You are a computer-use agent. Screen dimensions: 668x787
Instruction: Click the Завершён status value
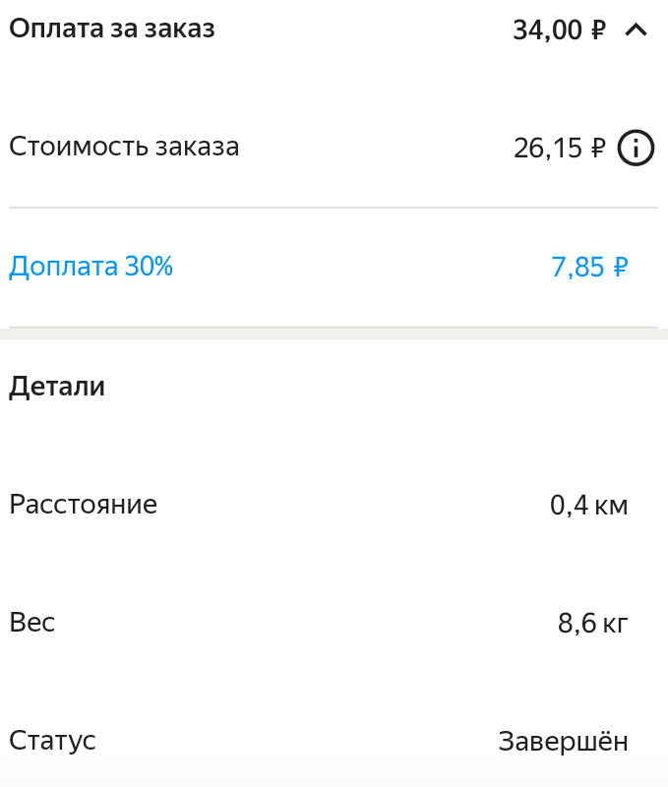tap(563, 742)
